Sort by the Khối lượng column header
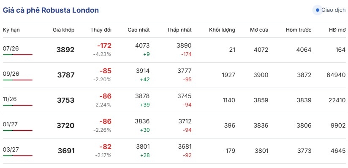This screenshot has height=168, width=348. click(222, 30)
